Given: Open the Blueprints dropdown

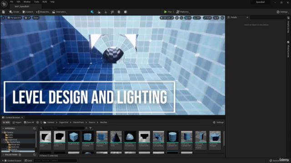Looking at the screenshot, I should 43,12.
